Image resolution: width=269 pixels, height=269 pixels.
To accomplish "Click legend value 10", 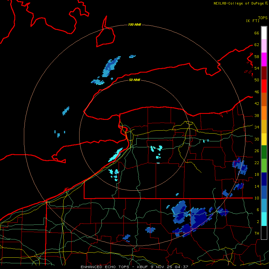I will pyautogui.click(x=257, y=198).
